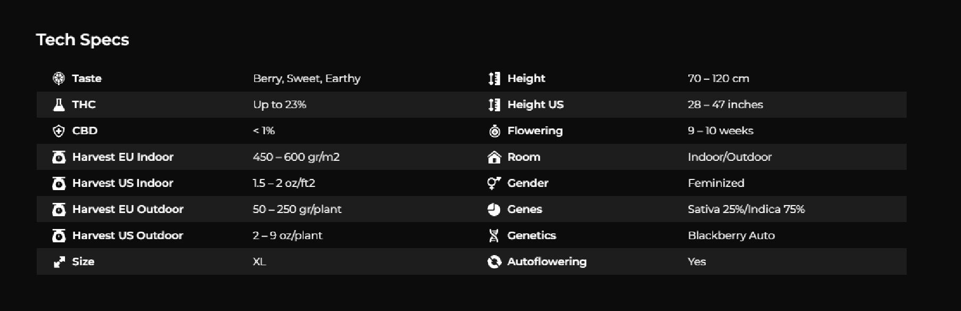Click the Autoflowering cycle icon
961x311 pixels.
(494, 261)
